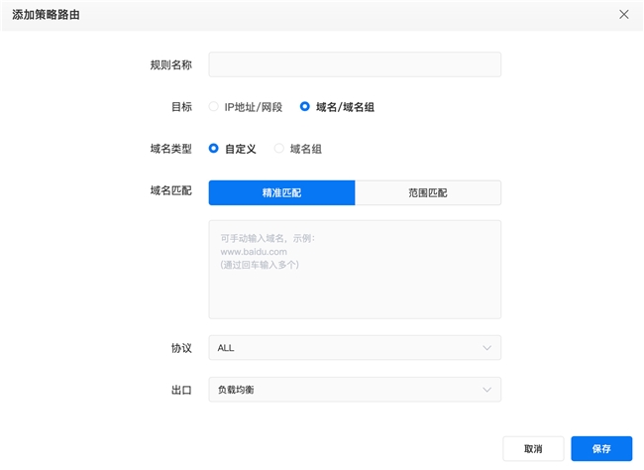Click the 出口 field label
Viewport: 644px width, 470px height.
(180, 390)
